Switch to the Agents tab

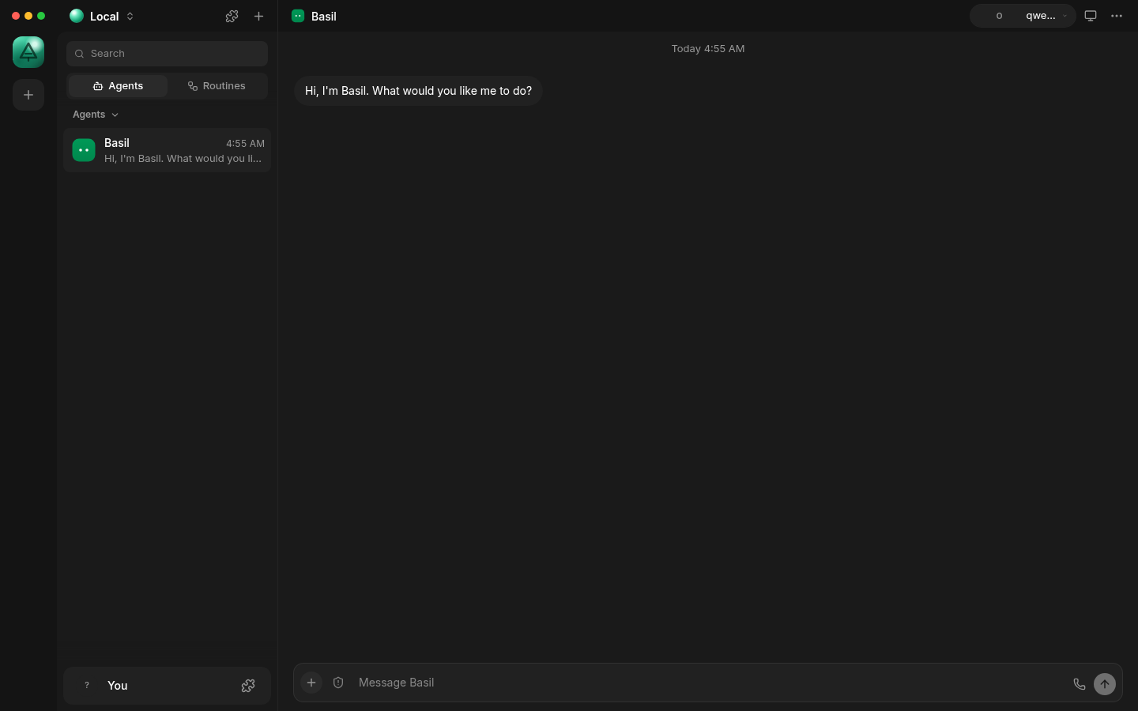click(118, 86)
